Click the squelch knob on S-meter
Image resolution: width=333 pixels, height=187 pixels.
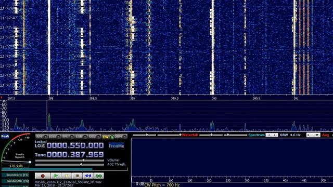pos(30,162)
